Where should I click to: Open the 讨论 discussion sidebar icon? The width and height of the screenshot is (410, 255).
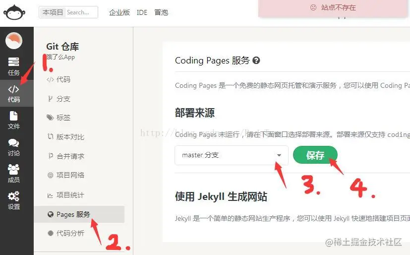tap(13, 147)
